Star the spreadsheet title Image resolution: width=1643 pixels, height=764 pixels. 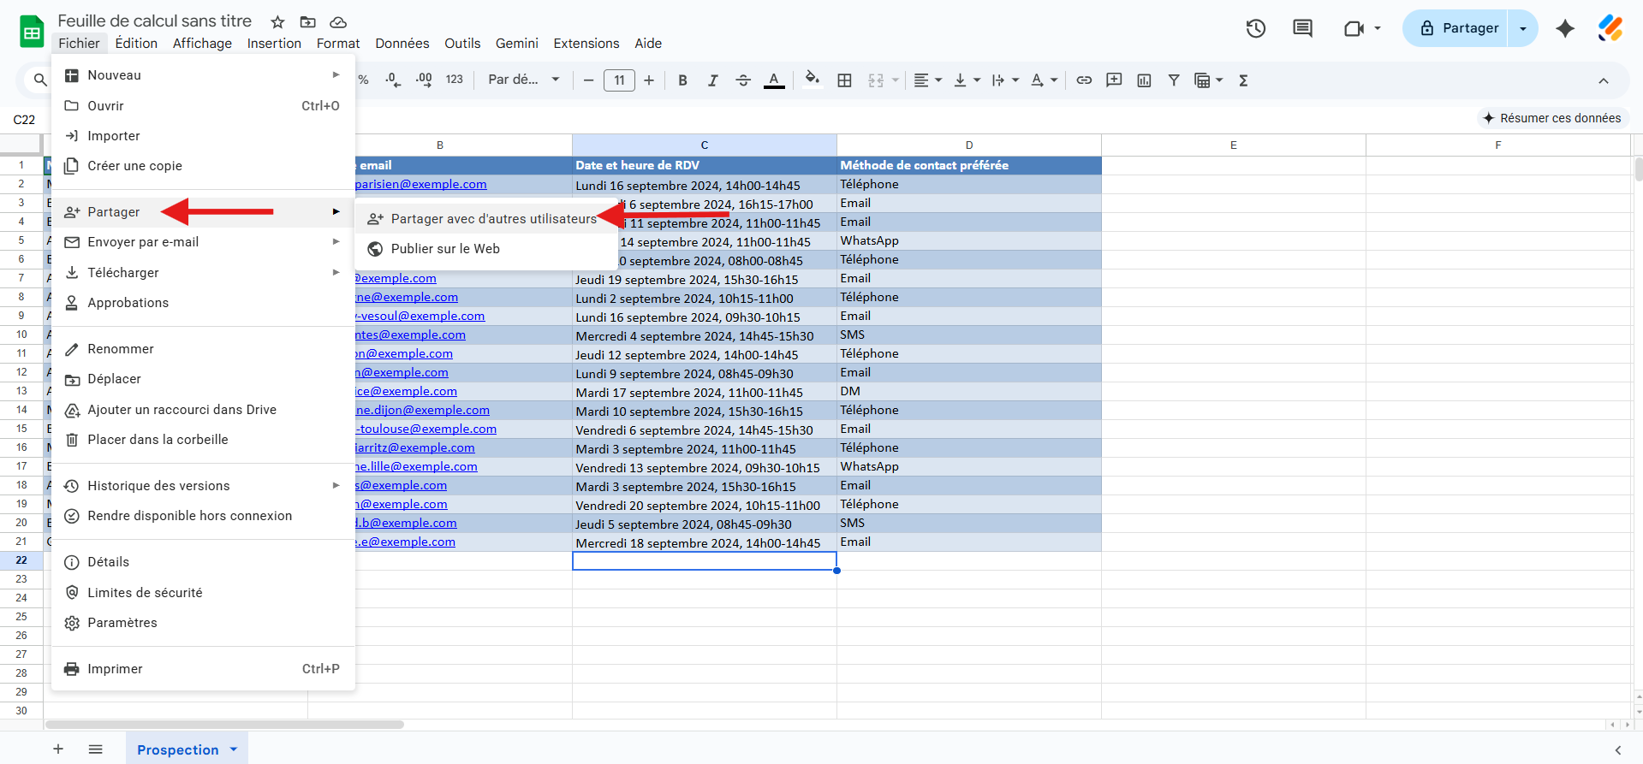click(277, 22)
